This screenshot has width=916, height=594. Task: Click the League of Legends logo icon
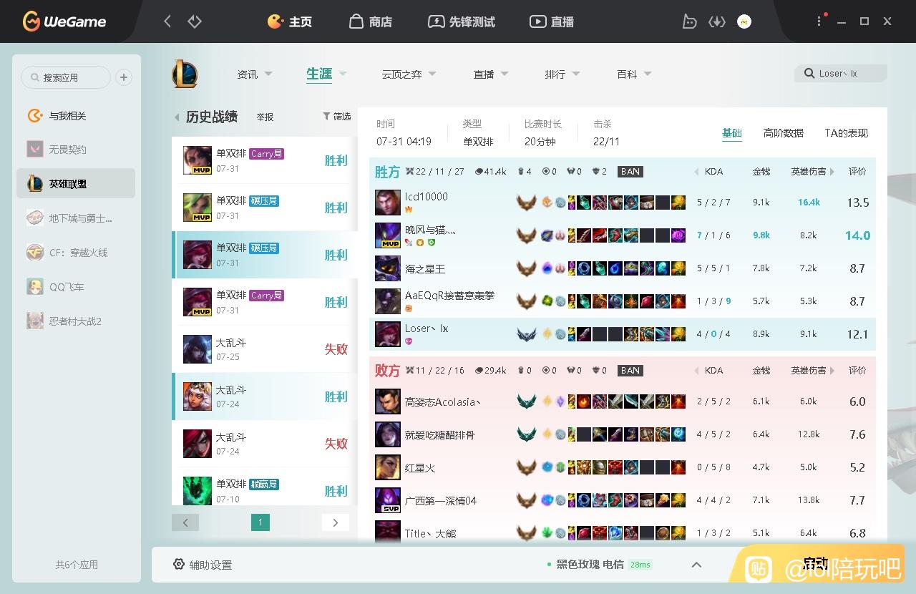pyautogui.click(x=185, y=74)
